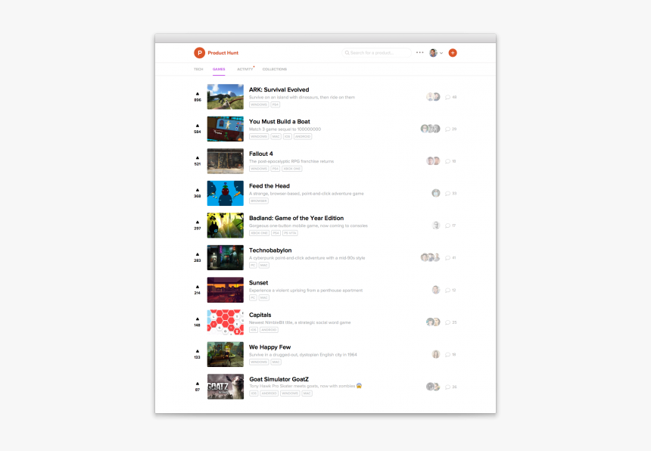
Task: Open the profile avatar dropdown
Action: [433, 53]
